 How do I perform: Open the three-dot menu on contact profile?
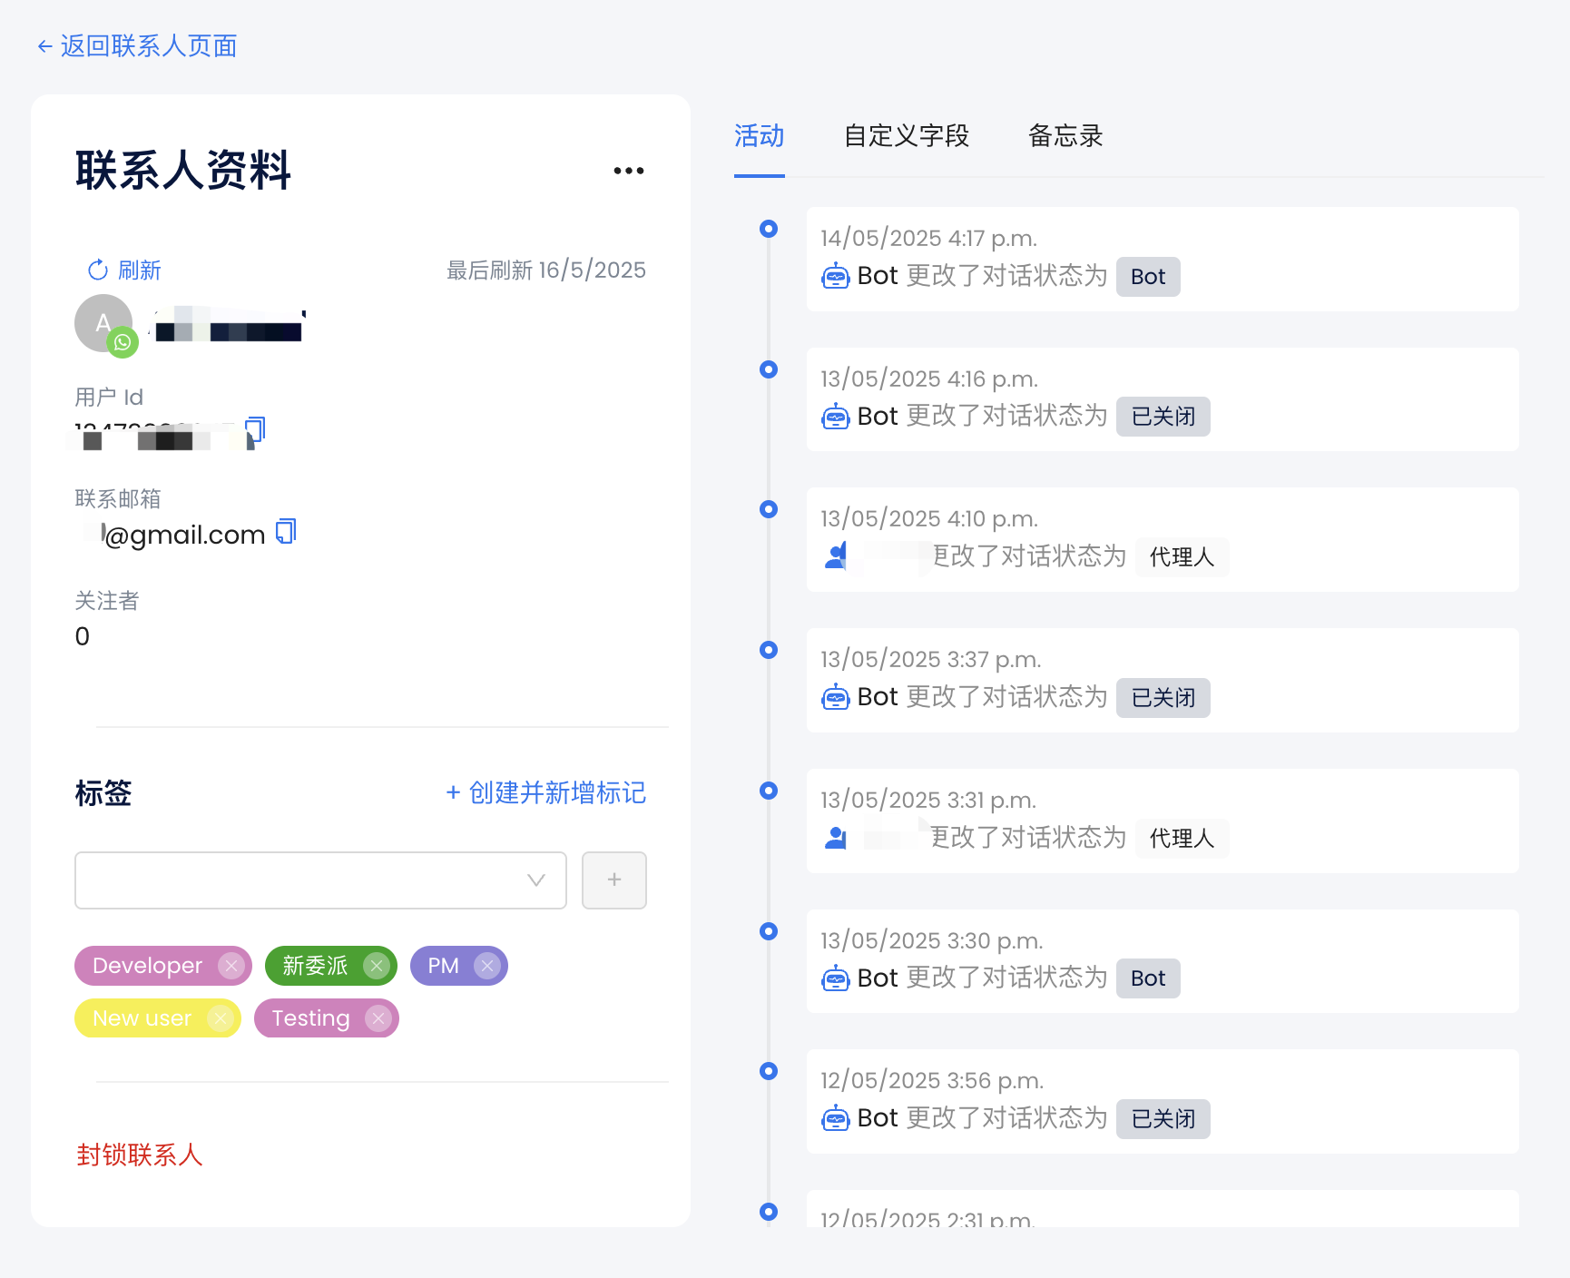[628, 171]
